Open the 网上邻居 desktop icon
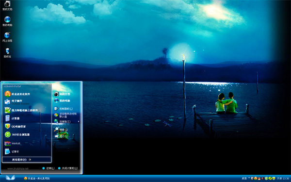 7,37
